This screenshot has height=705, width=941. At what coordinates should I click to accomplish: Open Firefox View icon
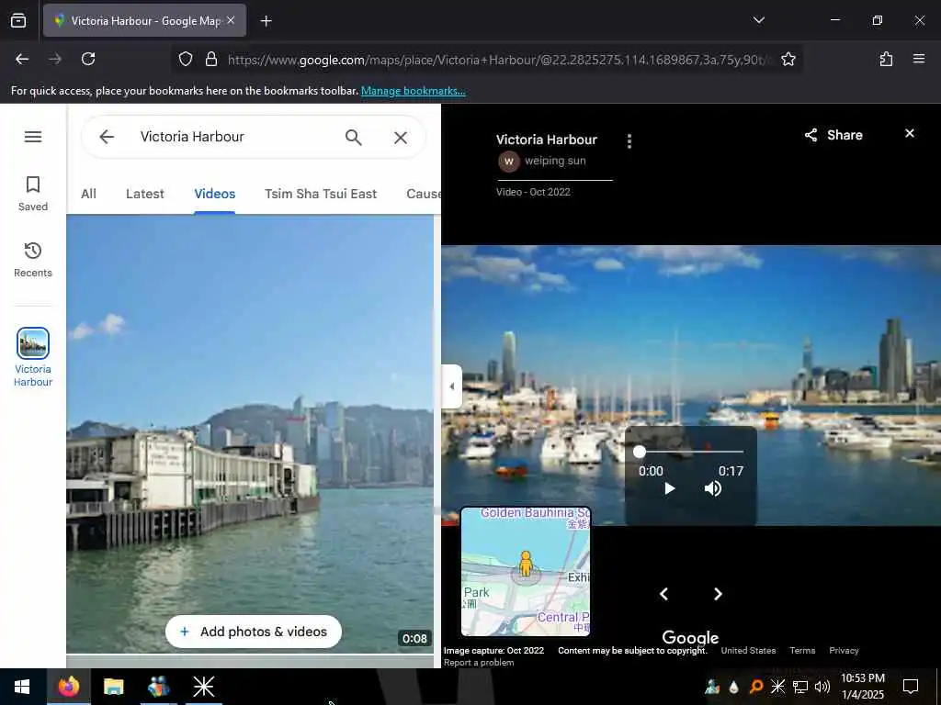click(x=18, y=20)
